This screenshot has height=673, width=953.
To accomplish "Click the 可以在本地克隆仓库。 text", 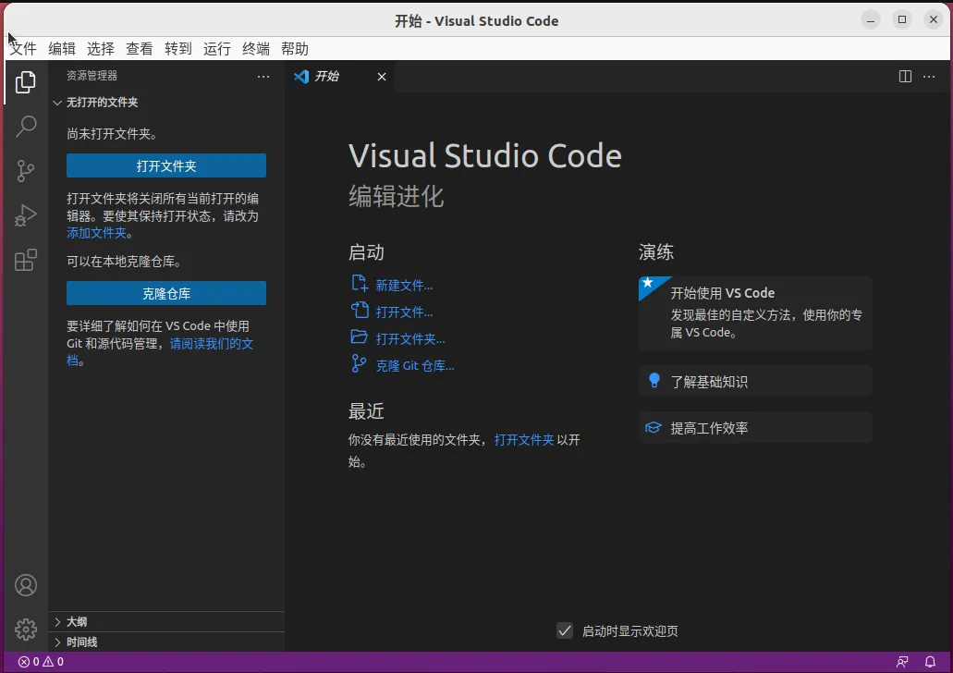I will pos(125,262).
